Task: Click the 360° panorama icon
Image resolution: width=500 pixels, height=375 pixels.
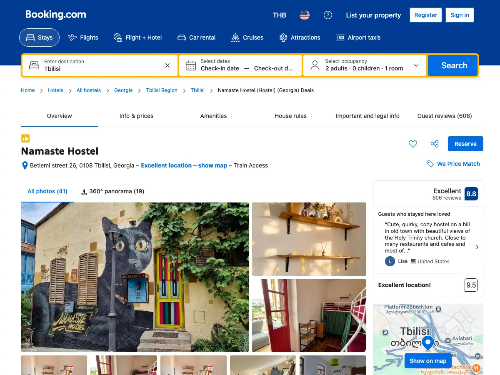Action: pos(84,192)
